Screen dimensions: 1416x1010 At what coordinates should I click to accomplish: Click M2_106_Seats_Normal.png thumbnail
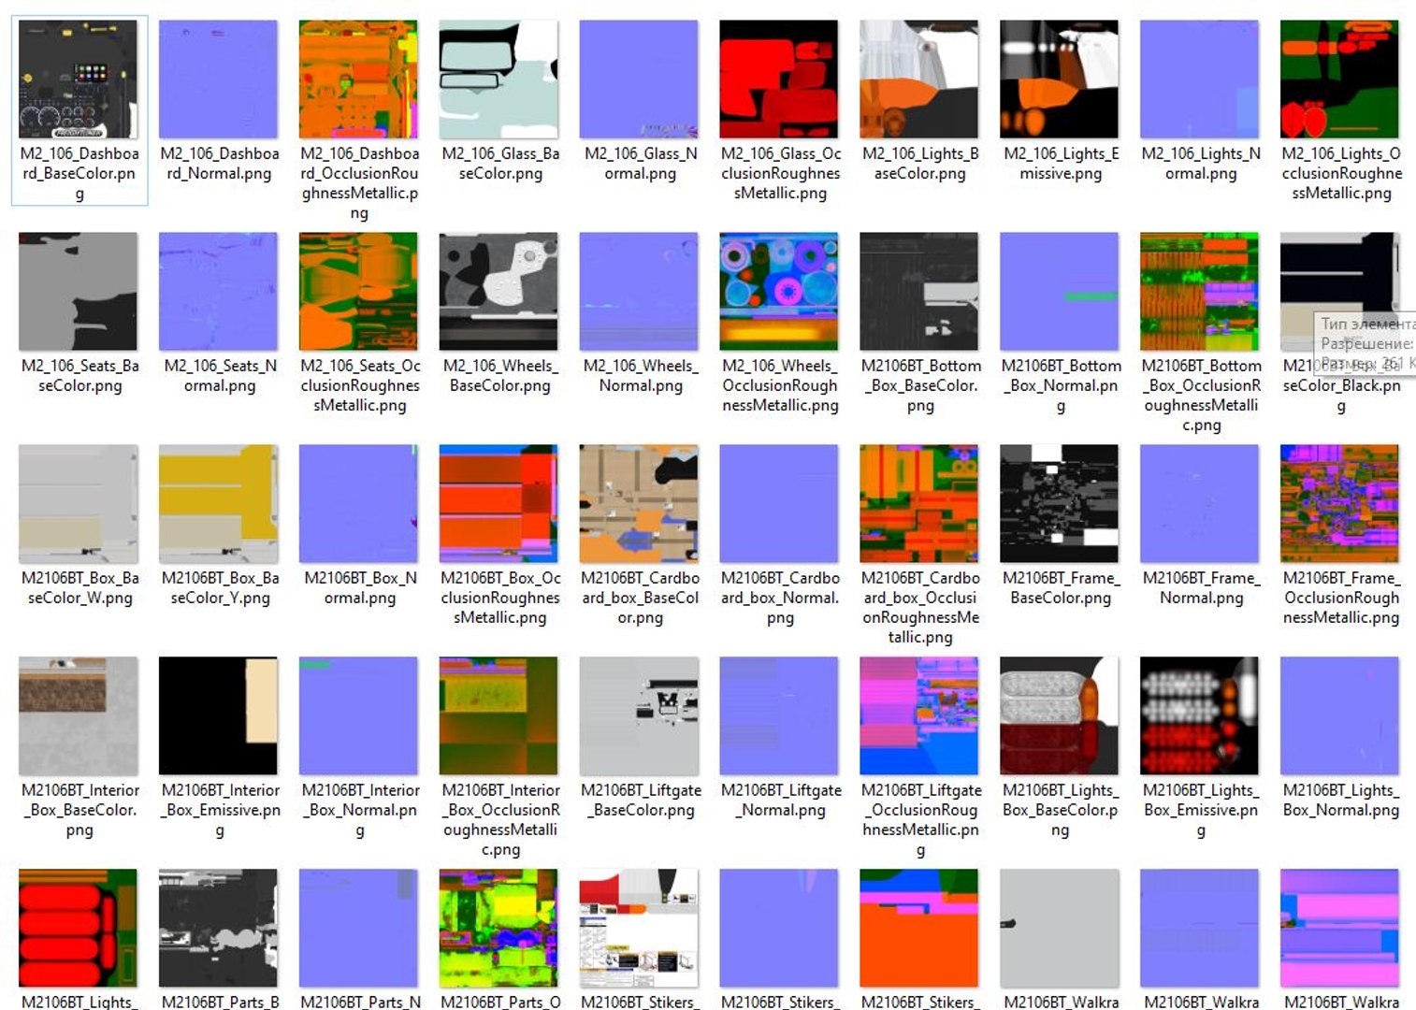219,292
